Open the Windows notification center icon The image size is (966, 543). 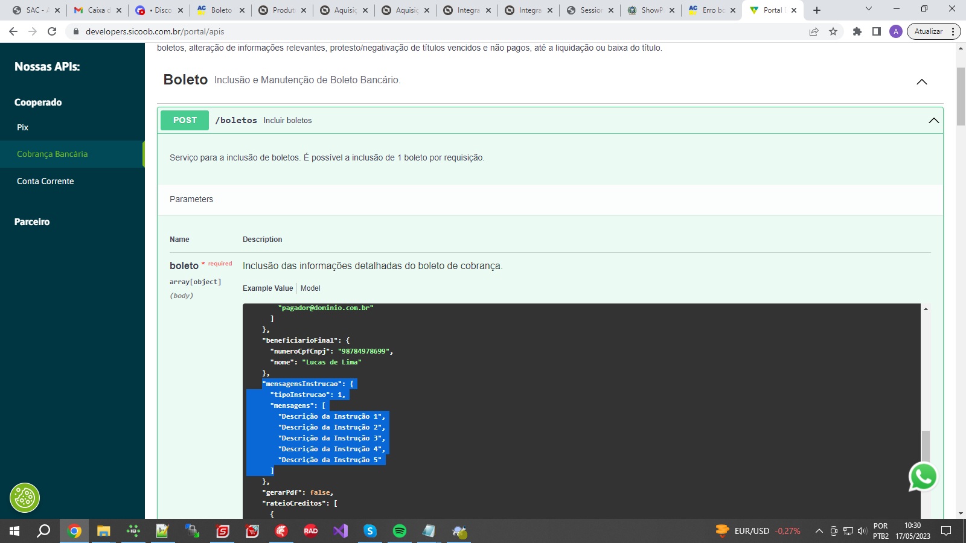coord(946,531)
